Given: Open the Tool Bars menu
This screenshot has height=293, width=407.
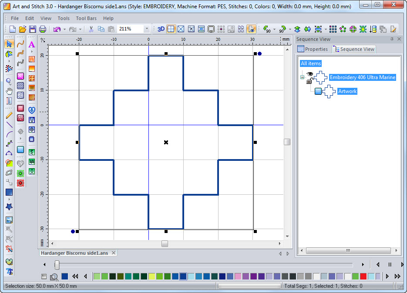Looking at the screenshot, I should point(86,18).
